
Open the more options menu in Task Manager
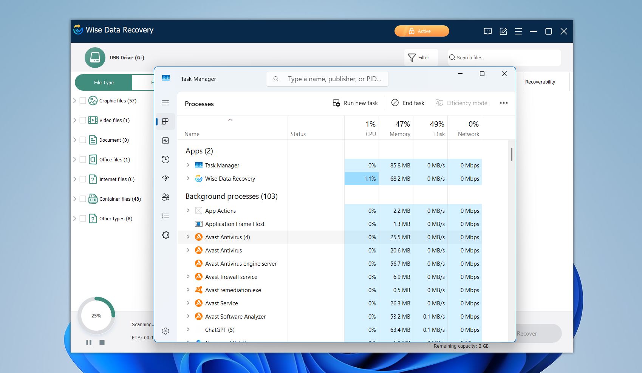504,103
